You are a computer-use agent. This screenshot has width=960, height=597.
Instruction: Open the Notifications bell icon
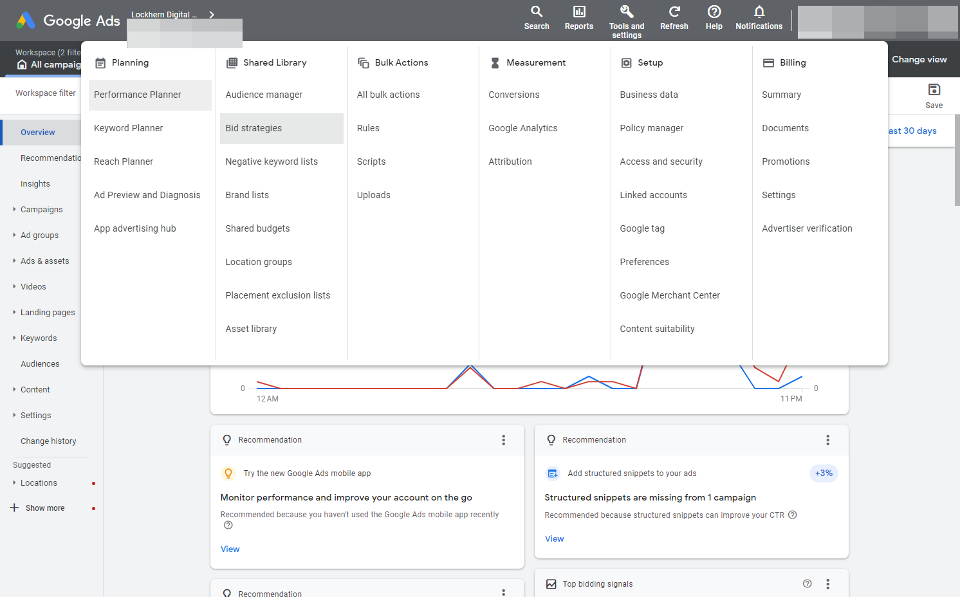[759, 12]
